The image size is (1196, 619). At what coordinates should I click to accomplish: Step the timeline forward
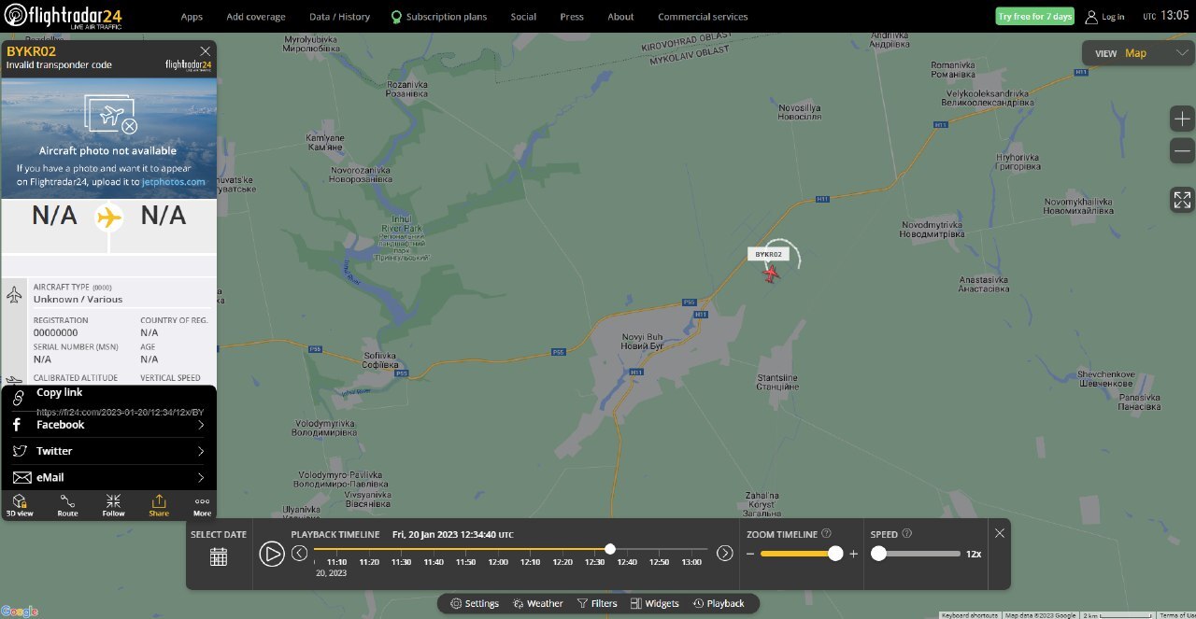point(724,554)
